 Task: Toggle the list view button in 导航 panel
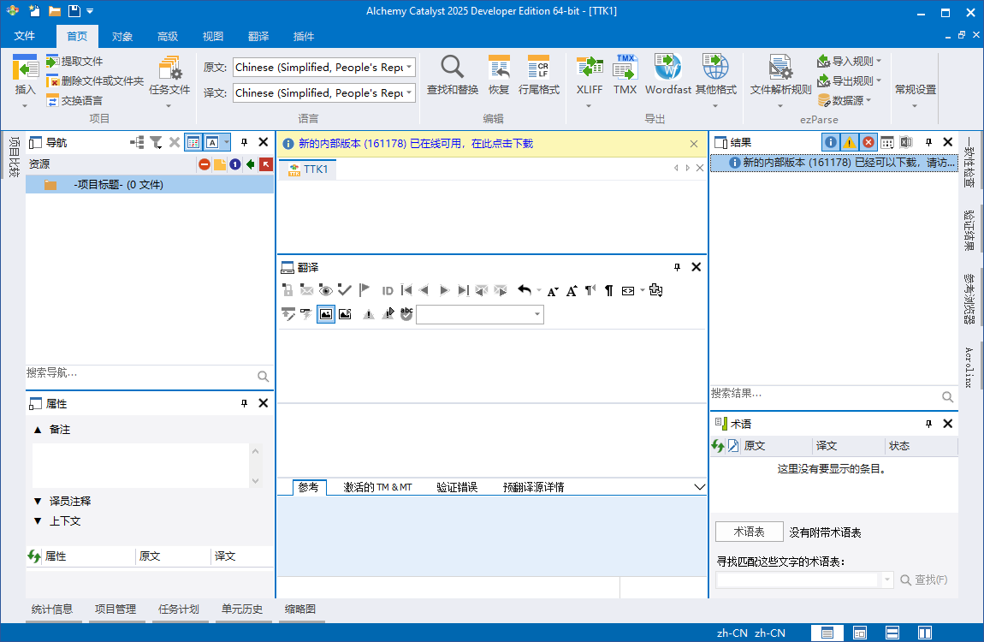click(x=193, y=142)
